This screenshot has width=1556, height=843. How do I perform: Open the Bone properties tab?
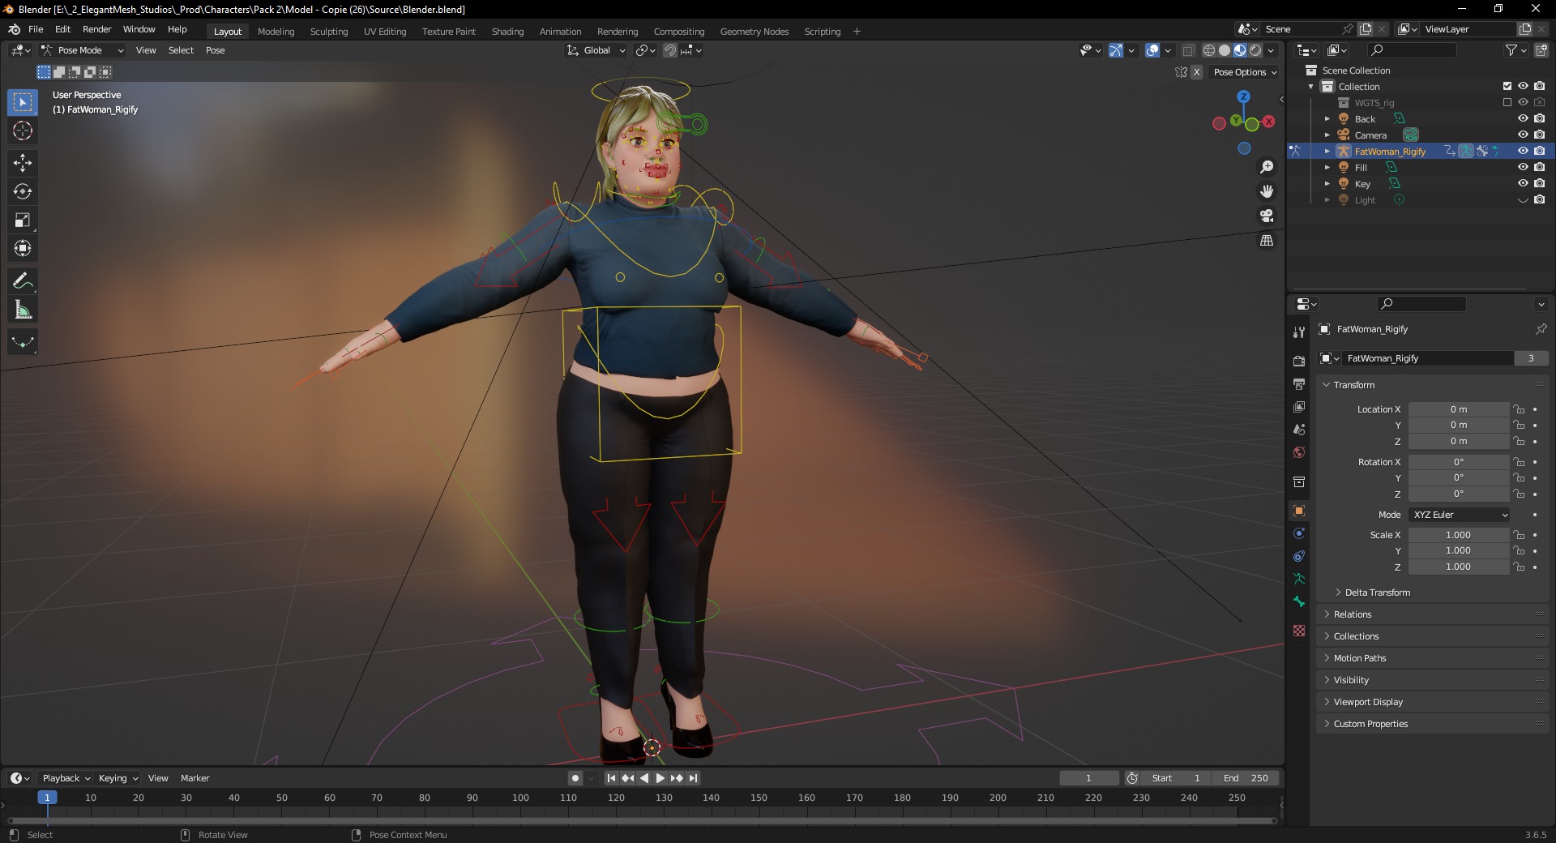1299,601
